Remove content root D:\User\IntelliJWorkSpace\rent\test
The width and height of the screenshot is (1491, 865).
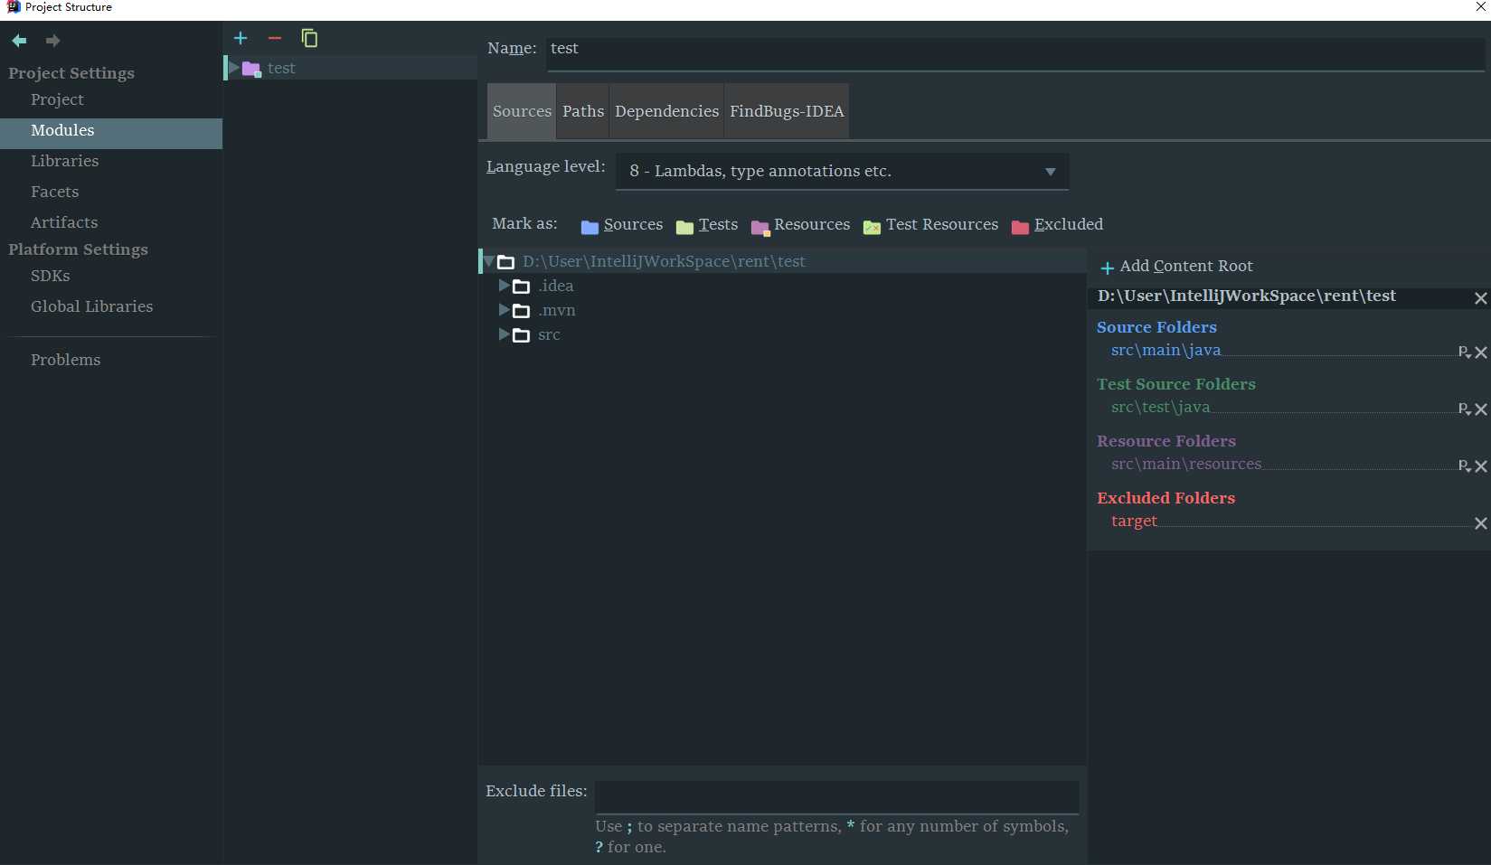click(1481, 298)
